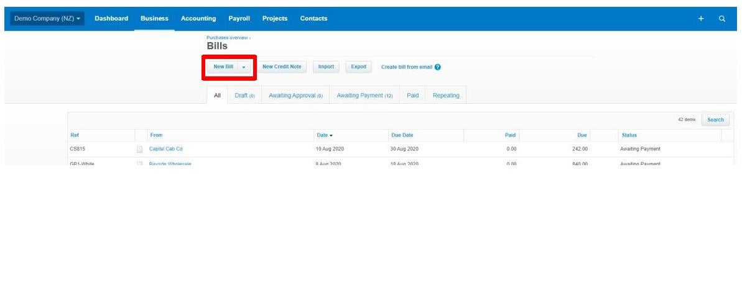Image resolution: width=742 pixels, height=293 pixels.
Task: Open the Business menu
Action: 154,19
